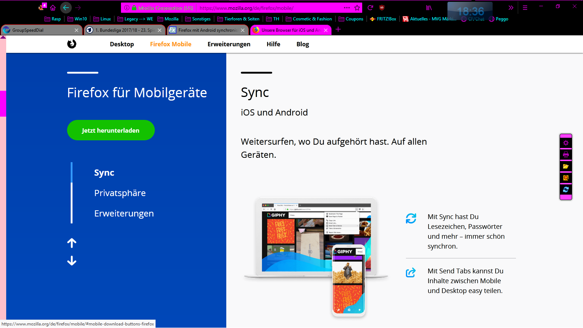Open the hamburger application menu
Image resolution: width=583 pixels, height=328 pixels.
[525, 8]
